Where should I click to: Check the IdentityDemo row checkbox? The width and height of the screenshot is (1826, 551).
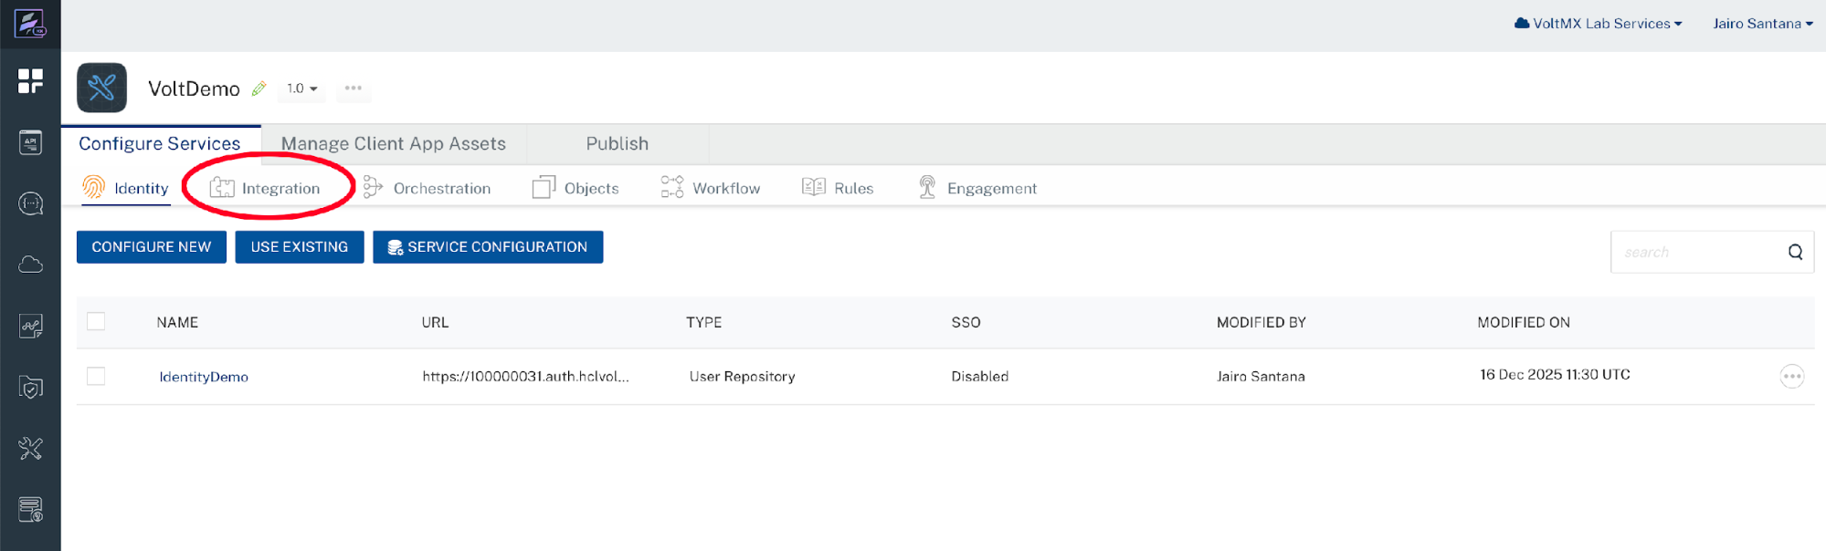click(x=96, y=376)
